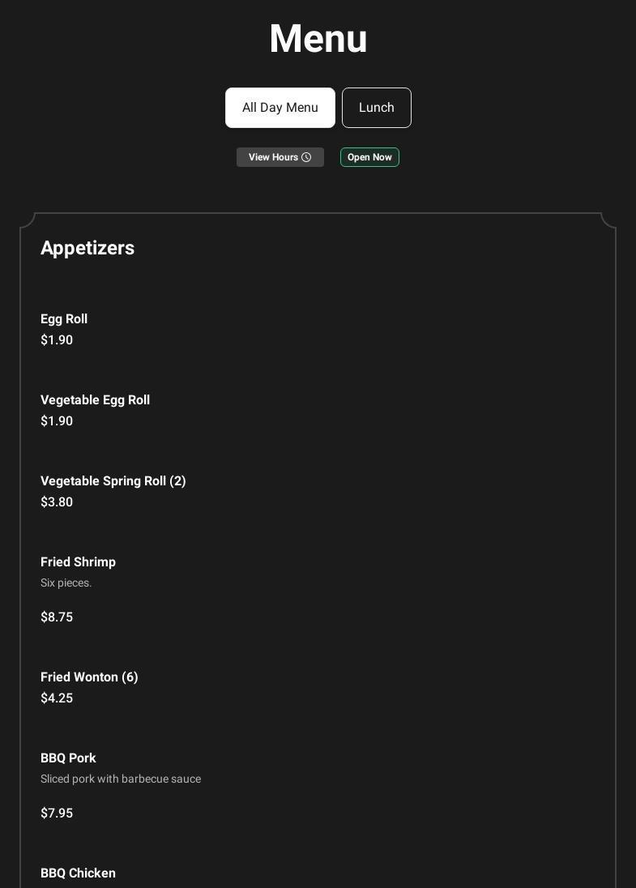Select the BBQ Chicken item
Image resolution: width=636 pixels, height=888 pixels.
[78, 873]
